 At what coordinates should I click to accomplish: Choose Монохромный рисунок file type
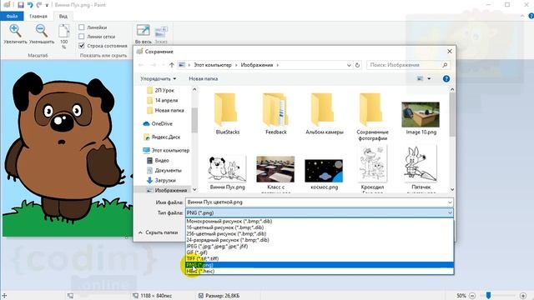tap(320, 221)
